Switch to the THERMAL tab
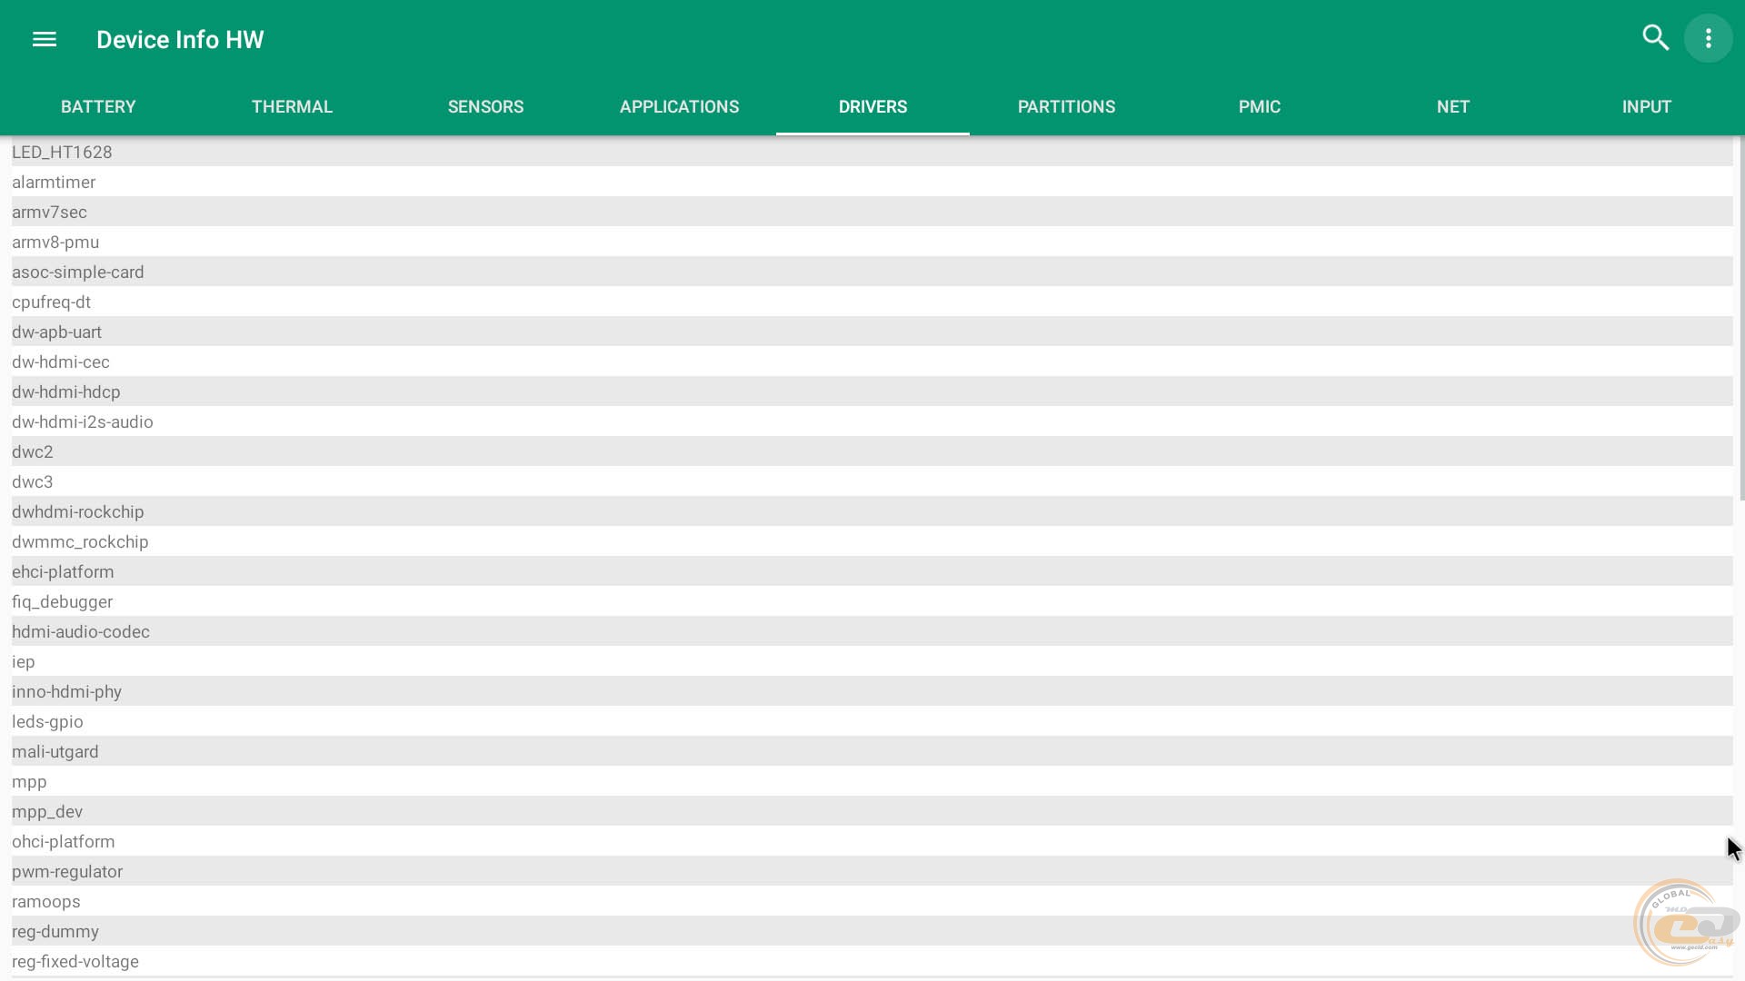 (292, 106)
